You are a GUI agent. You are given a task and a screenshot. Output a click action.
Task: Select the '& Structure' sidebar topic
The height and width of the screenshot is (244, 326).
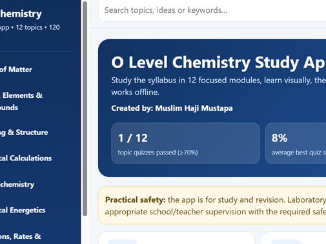click(x=24, y=133)
